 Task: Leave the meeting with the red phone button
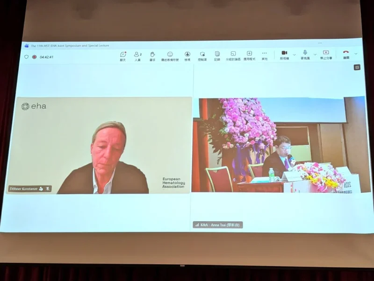click(346, 54)
